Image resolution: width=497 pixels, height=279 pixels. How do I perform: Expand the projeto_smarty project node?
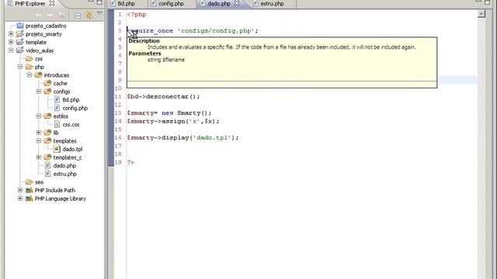tap(11, 34)
